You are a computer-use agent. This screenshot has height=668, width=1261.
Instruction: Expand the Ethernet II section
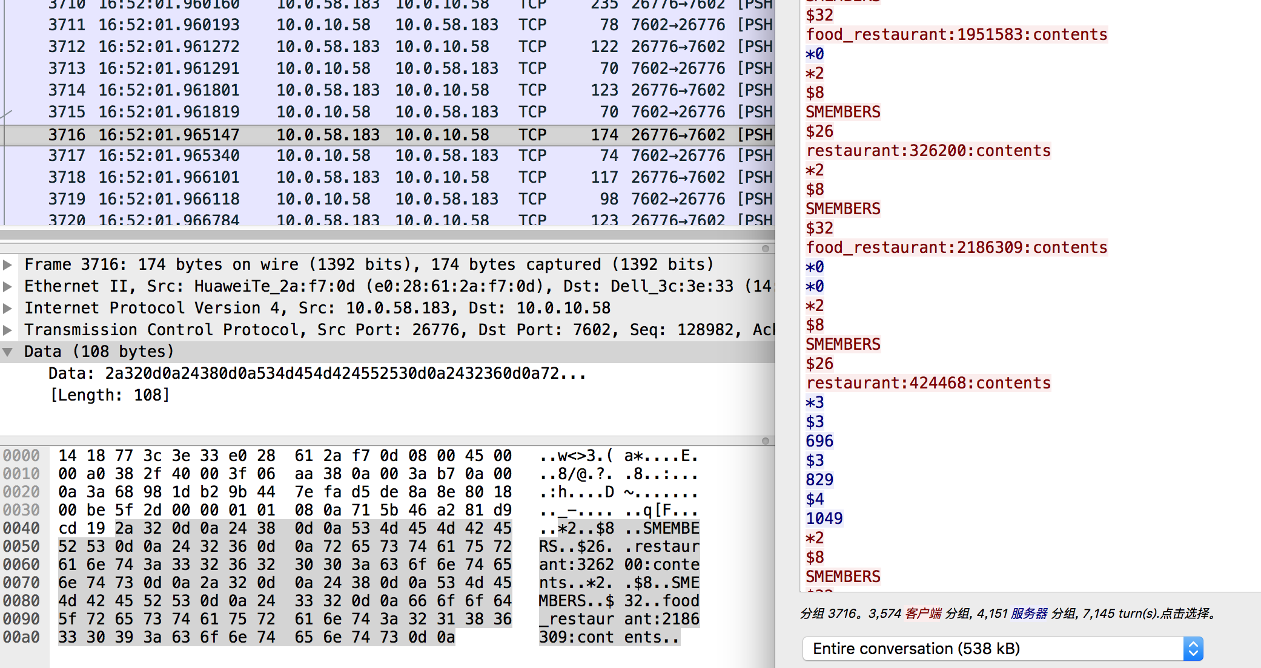click(8, 286)
